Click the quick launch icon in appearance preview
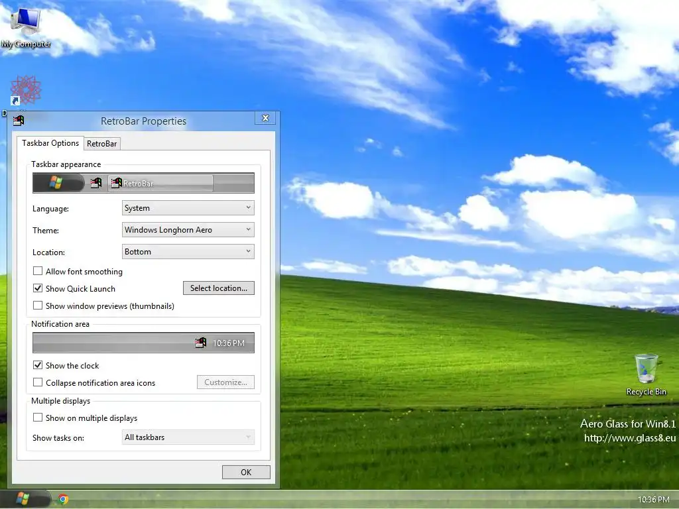Image resolution: width=679 pixels, height=509 pixels. [96, 183]
